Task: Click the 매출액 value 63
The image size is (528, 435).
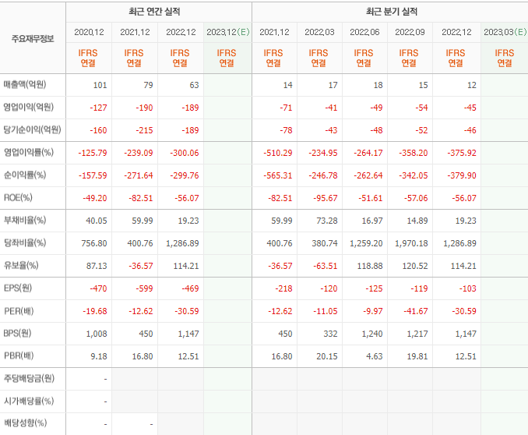Action: click(x=194, y=85)
